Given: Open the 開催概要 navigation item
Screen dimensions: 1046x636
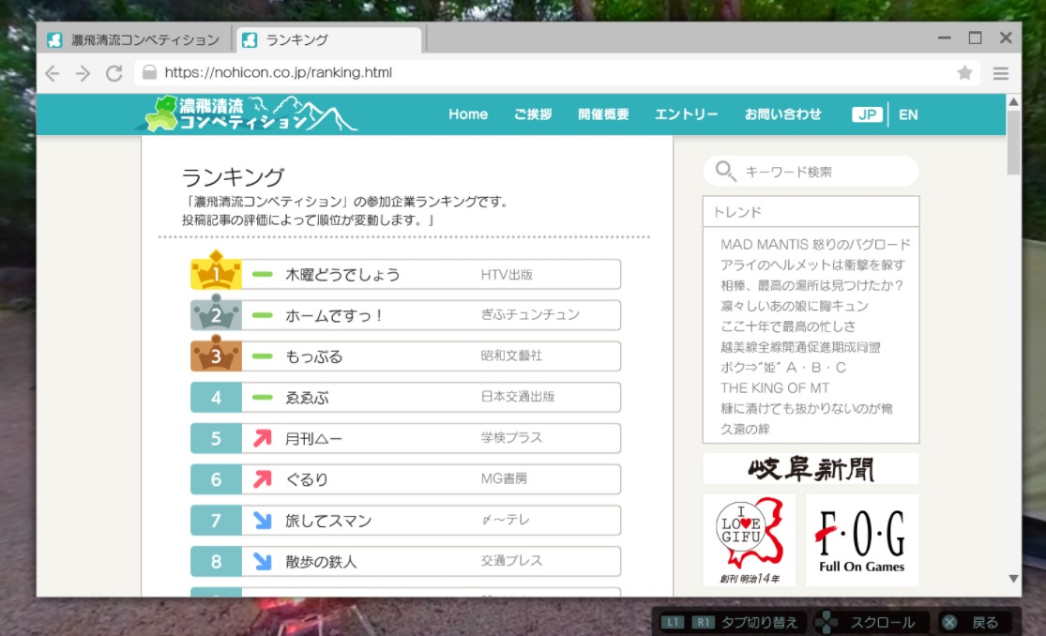Looking at the screenshot, I should pyautogui.click(x=603, y=114).
